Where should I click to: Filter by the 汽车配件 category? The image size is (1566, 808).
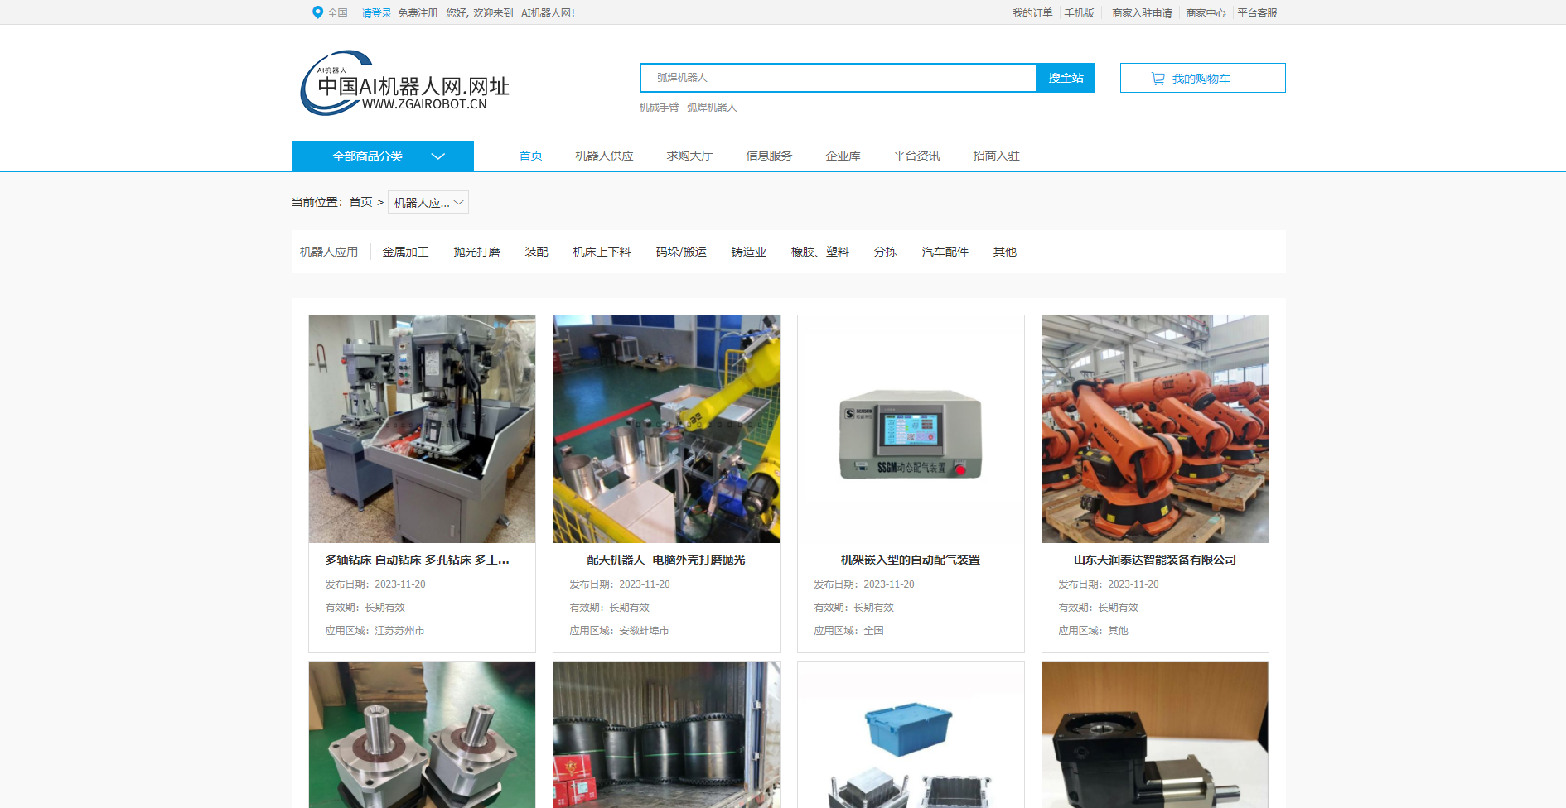point(945,252)
